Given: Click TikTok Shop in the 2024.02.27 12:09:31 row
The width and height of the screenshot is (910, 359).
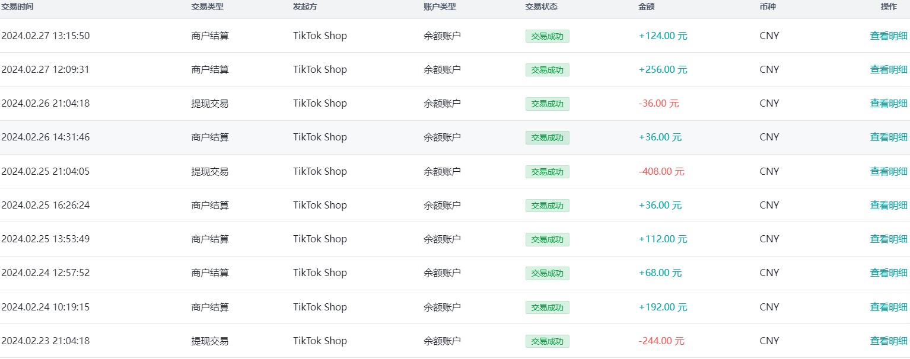Looking at the screenshot, I should pyautogui.click(x=320, y=69).
